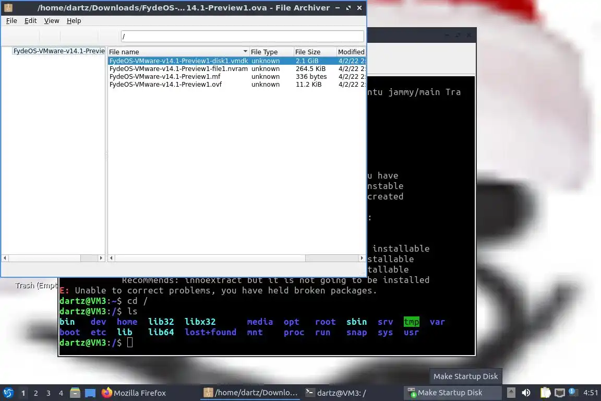
Task: Click the sidebar tree scrollbar left arrow
Action: [5, 258]
